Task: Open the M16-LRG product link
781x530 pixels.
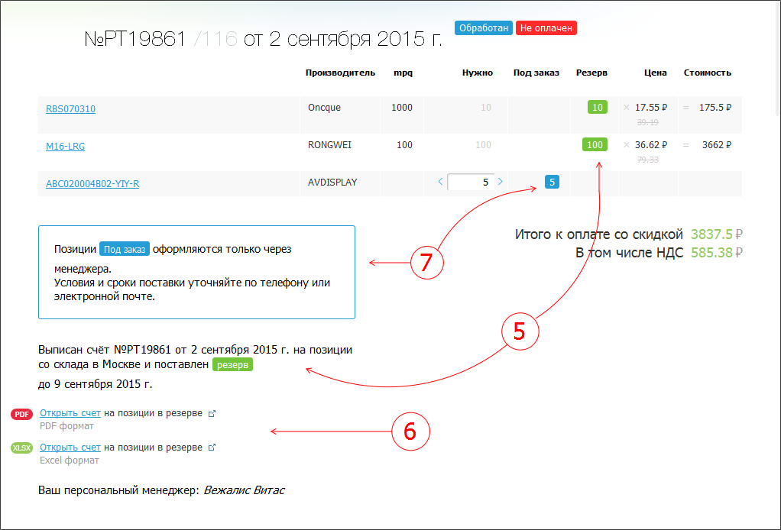Action: coord(65,147)
